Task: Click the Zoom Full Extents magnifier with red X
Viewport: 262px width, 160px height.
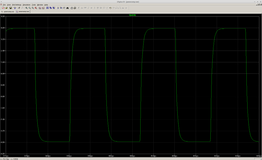Action: tap(36, 8)
